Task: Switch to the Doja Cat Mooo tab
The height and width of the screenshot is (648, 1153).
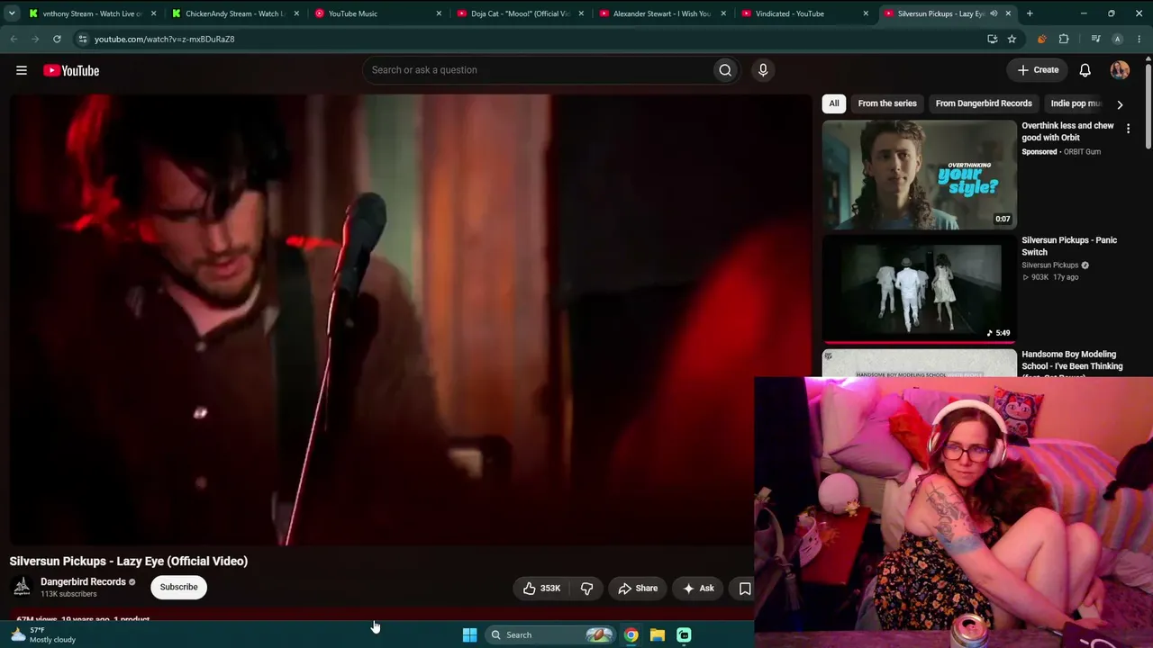Action: click(520, 13)
